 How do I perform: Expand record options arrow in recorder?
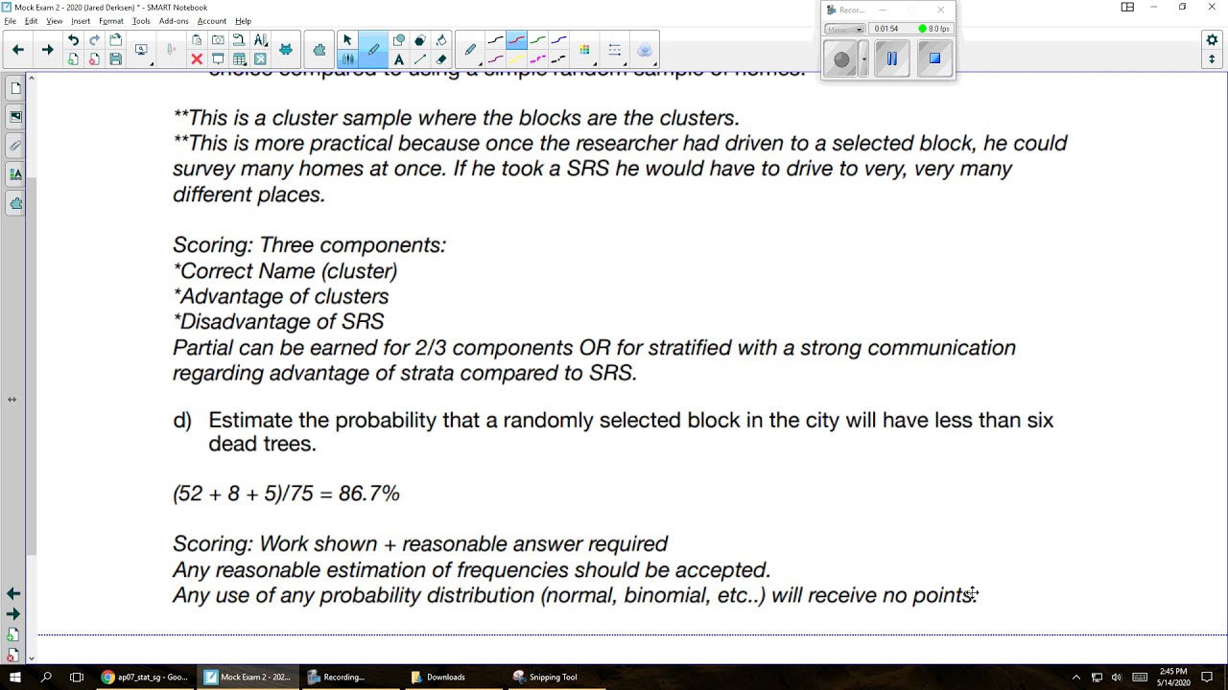click(864, 59)
